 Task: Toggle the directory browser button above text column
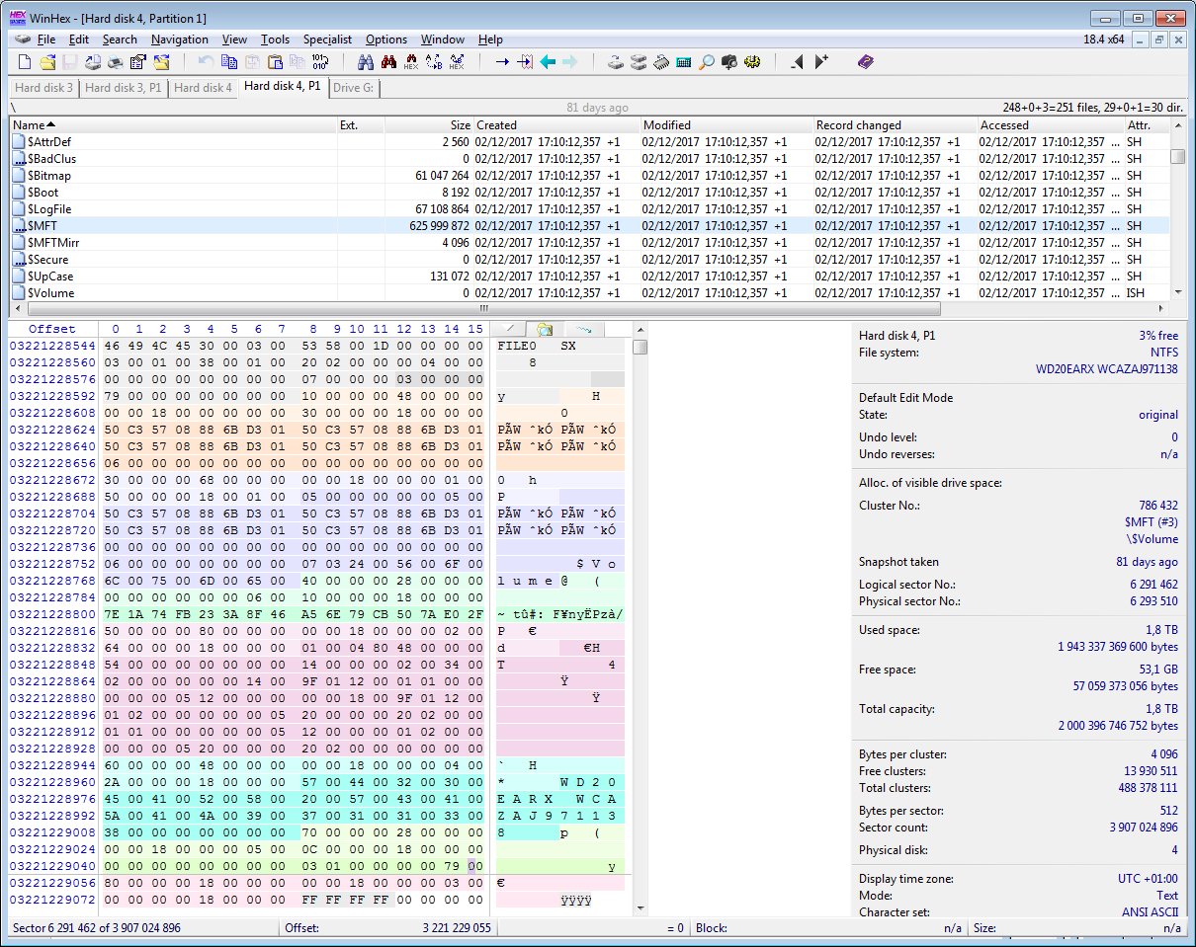(x=544, y=329)
